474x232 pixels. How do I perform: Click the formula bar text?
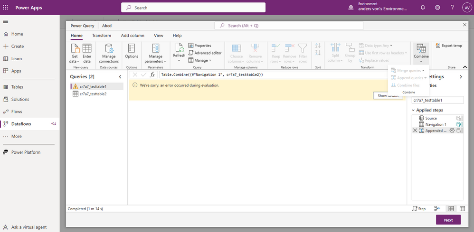click(x=212, y=74)
